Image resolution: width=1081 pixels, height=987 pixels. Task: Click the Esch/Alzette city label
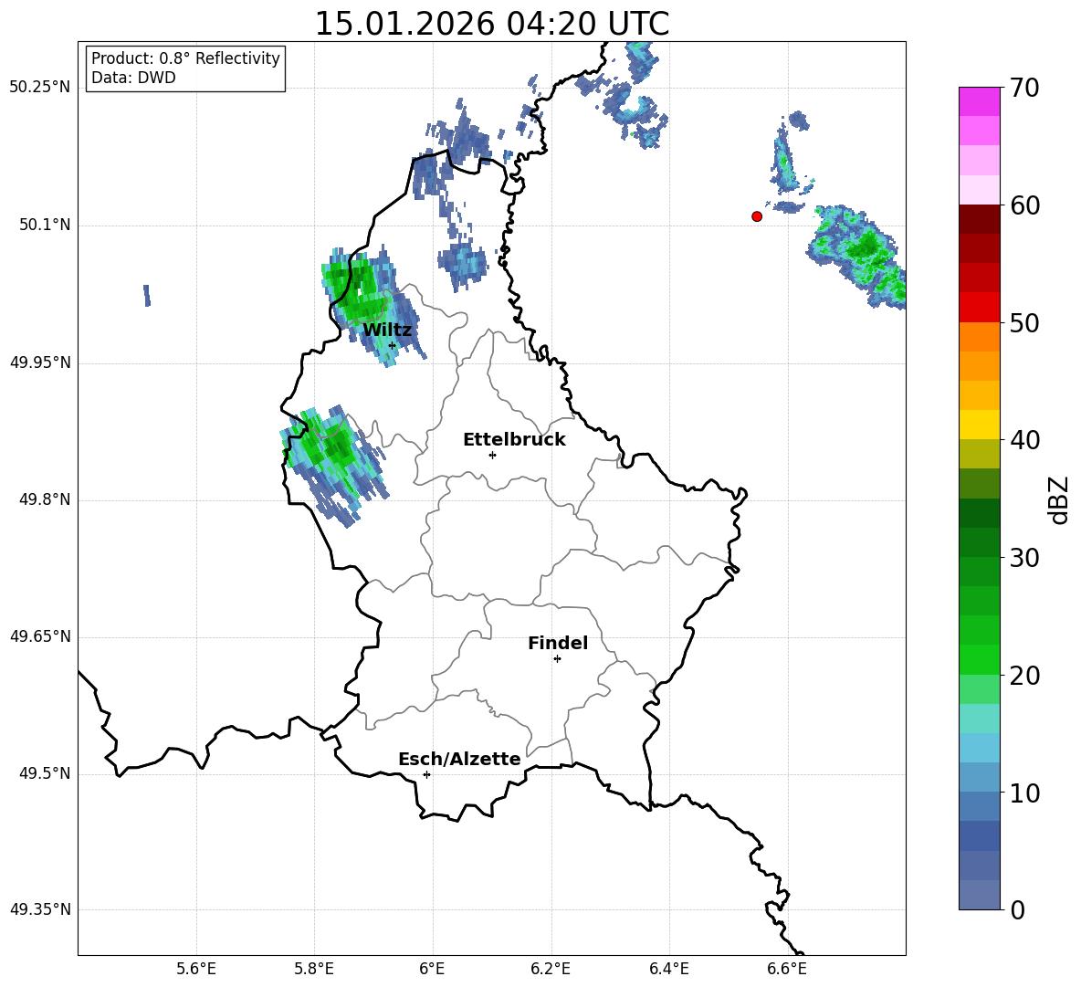pos(459,759)
